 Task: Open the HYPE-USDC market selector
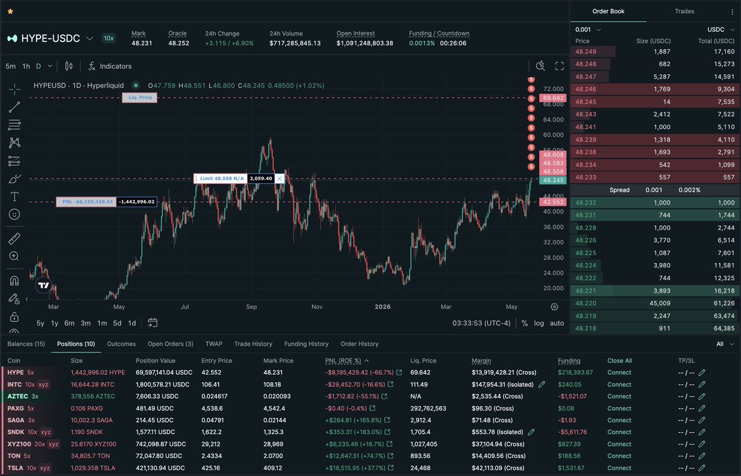(x=50, y=38)
